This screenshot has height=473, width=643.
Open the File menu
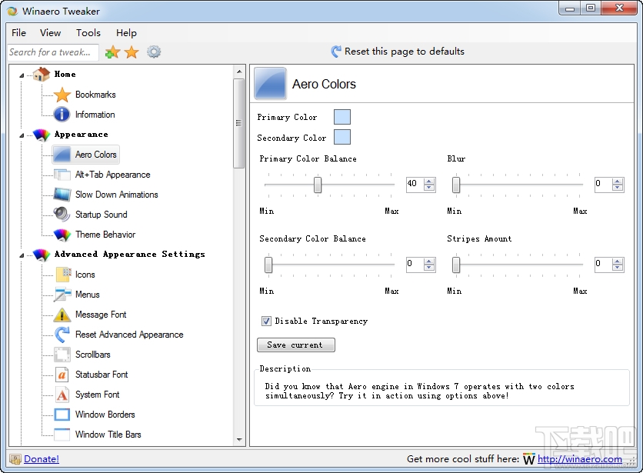point(19,33)
